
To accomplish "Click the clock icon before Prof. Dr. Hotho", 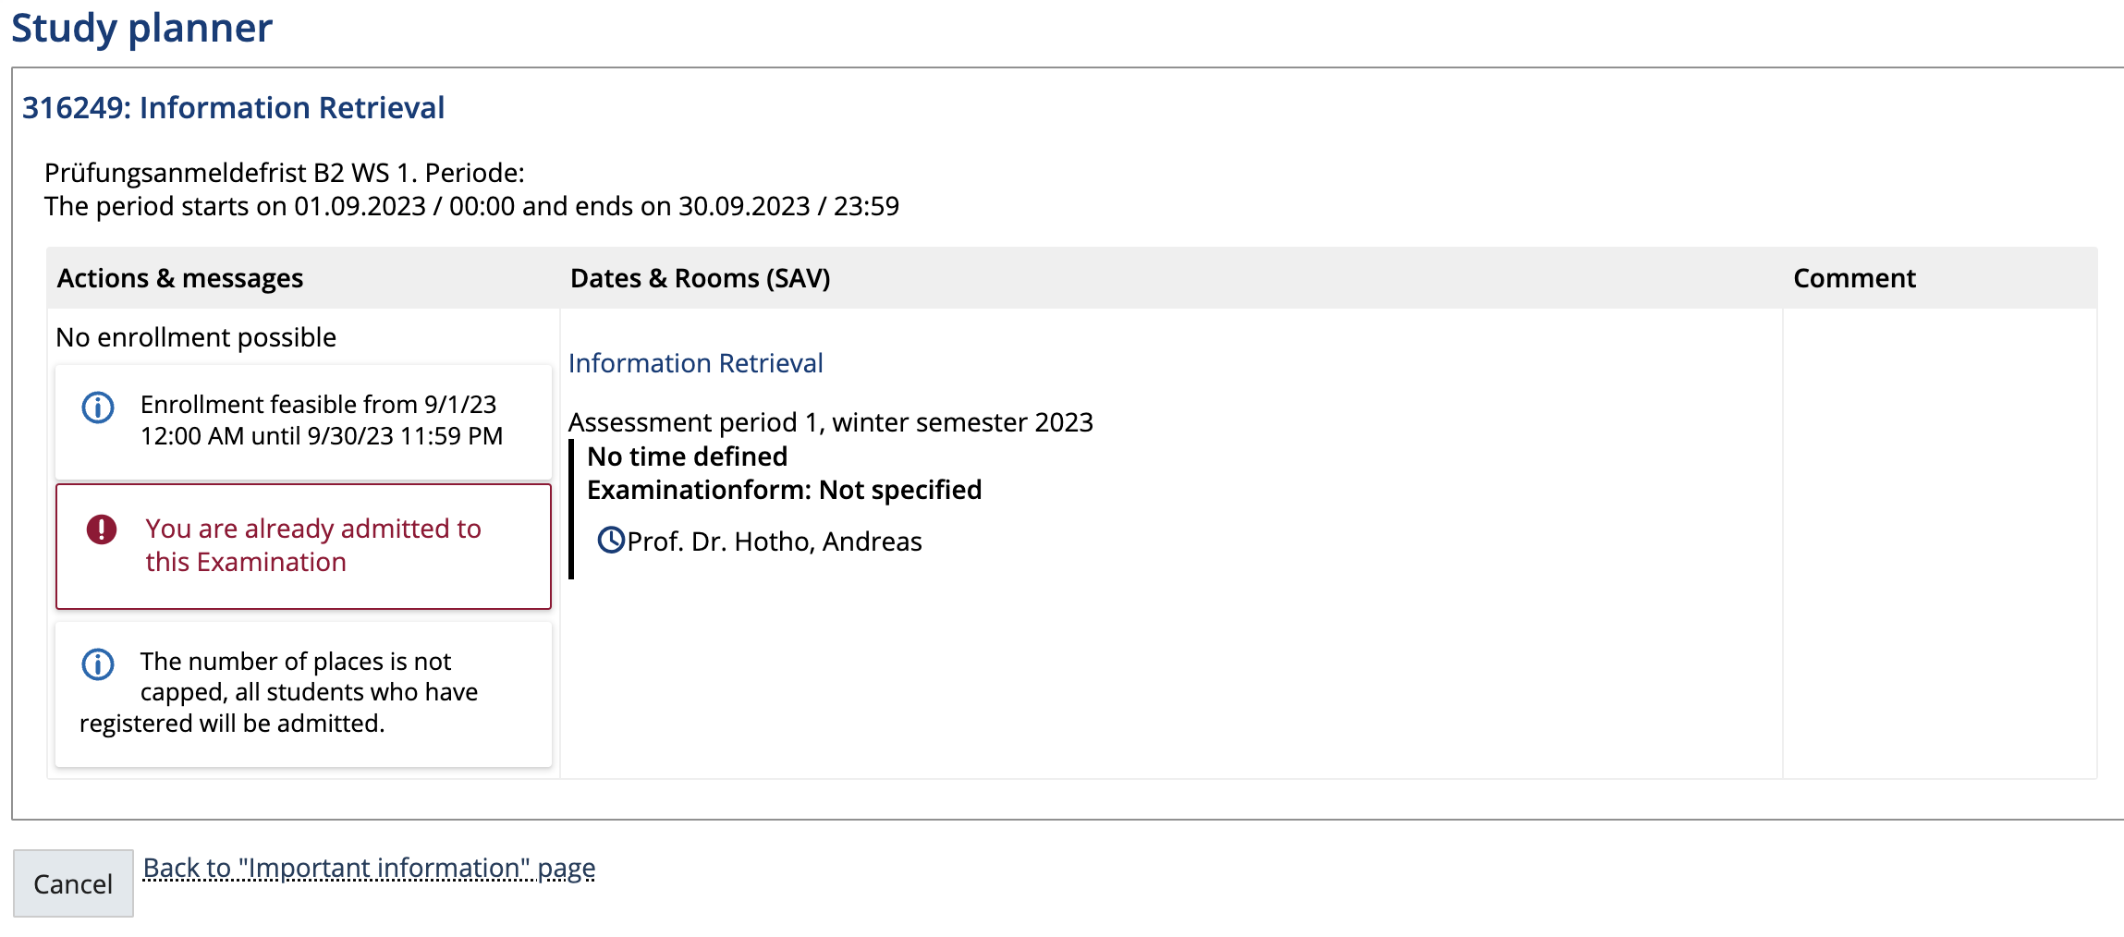I will click(x=611, y=540).
